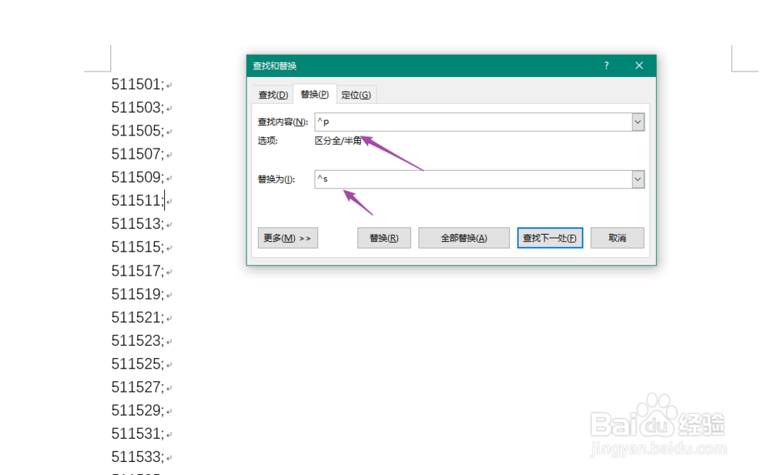Close the 查找和替换 dialog
The image size is (770, 475).
point(639,65)
